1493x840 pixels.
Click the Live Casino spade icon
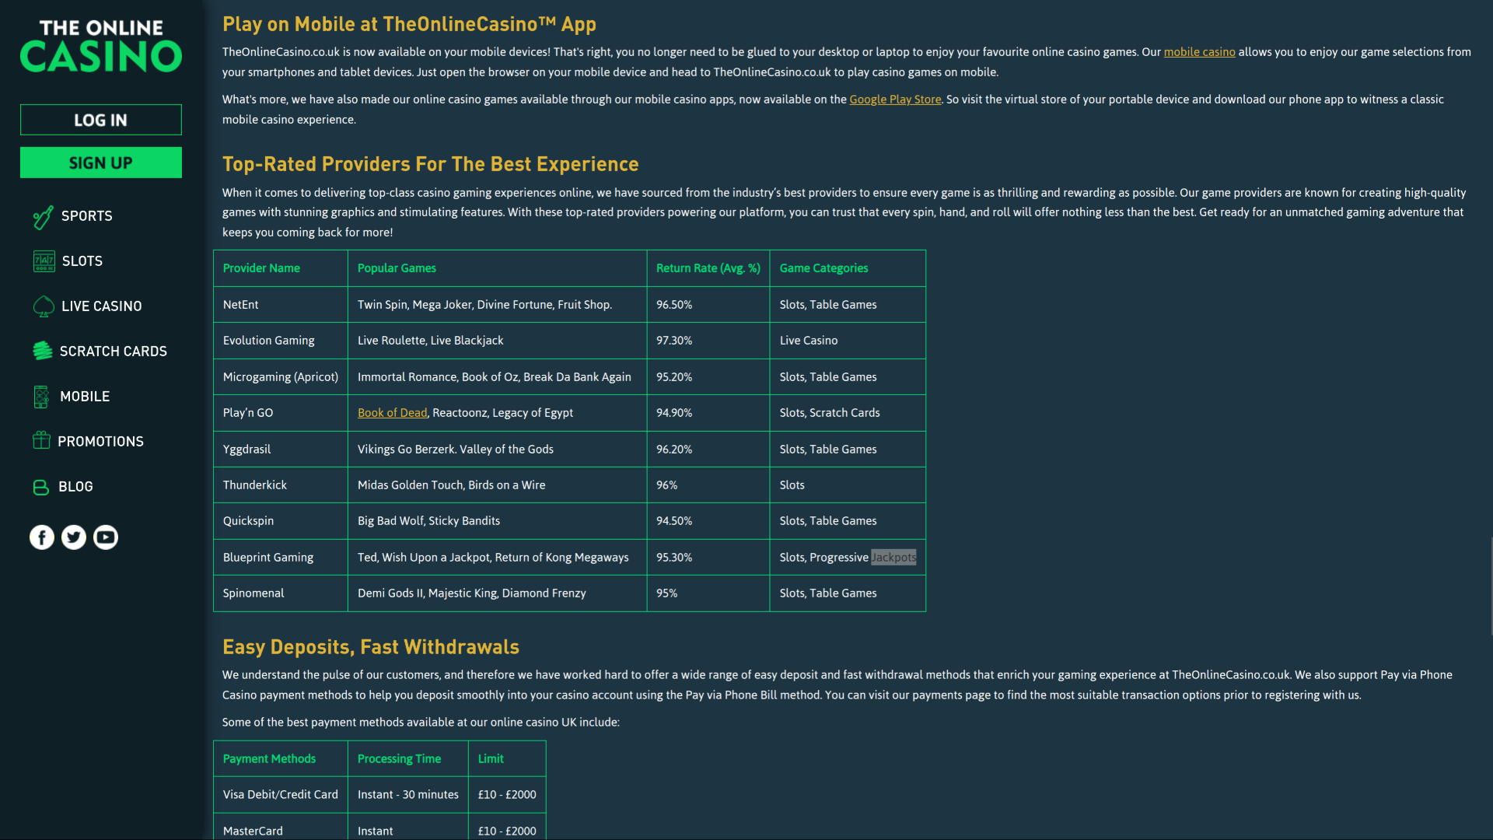click(44, 306)
